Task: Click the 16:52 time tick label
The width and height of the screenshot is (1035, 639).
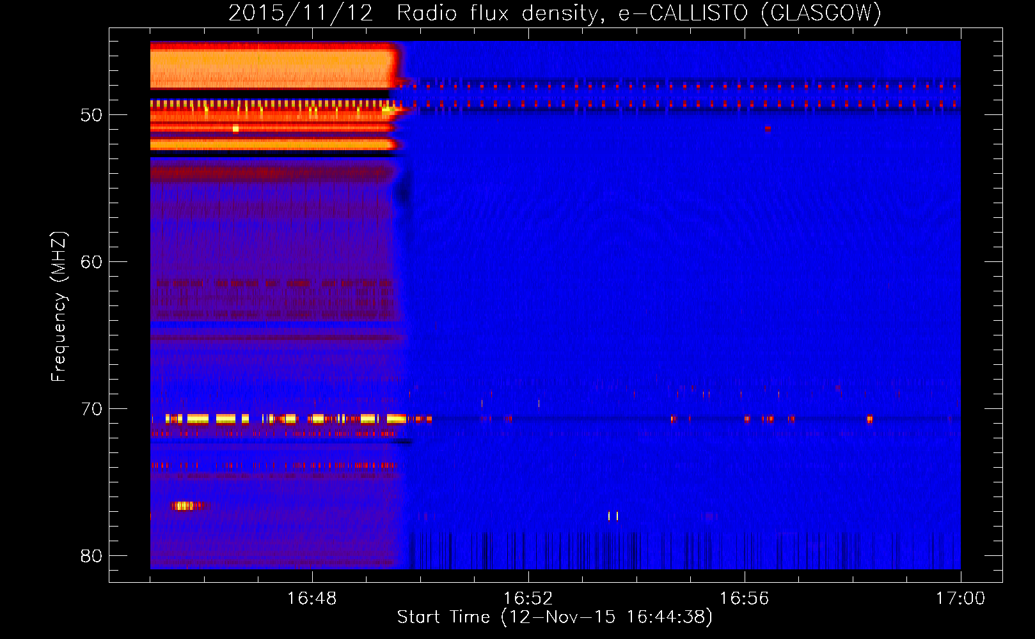Action: click(x=528, y=599)
